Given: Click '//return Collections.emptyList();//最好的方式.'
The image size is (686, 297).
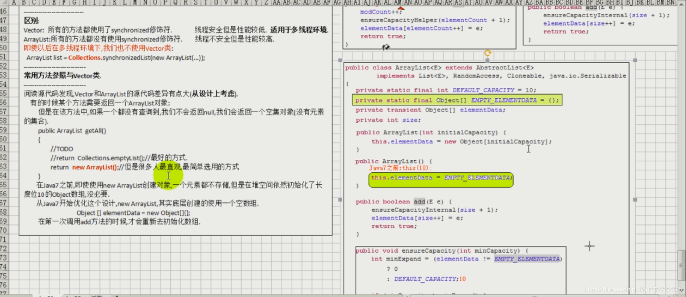Looking at the screenshot, I should 119,158.
